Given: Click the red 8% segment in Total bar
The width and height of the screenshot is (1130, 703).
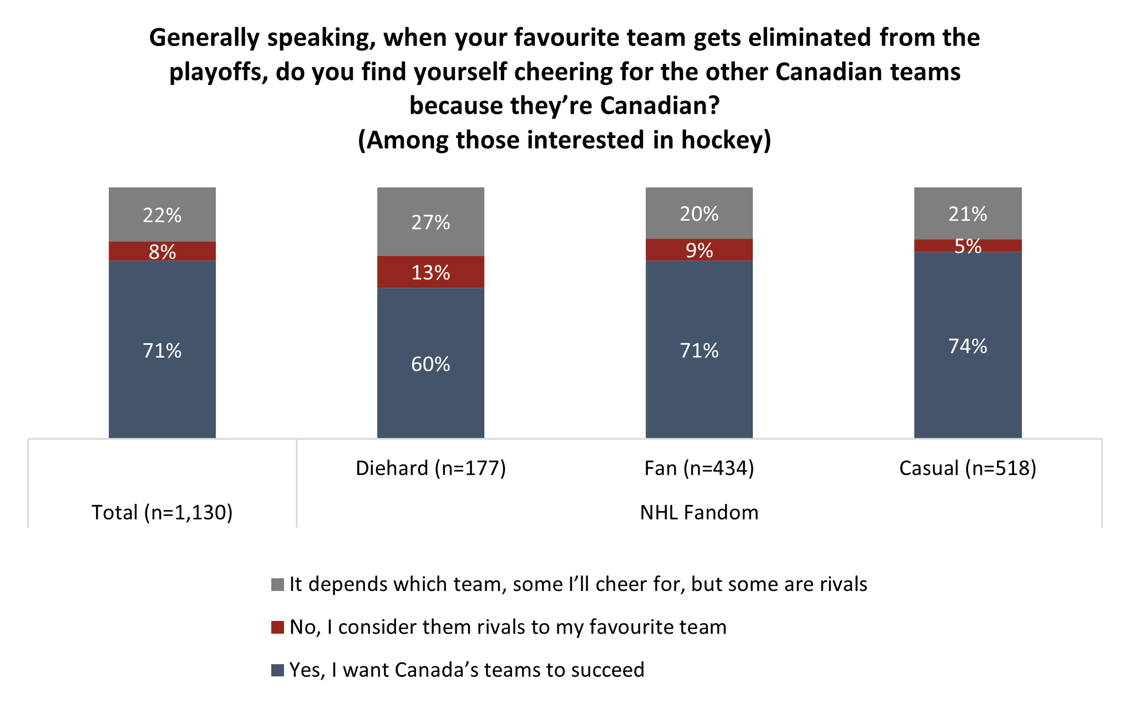Looking at the screenshot, I should point(162,251).
